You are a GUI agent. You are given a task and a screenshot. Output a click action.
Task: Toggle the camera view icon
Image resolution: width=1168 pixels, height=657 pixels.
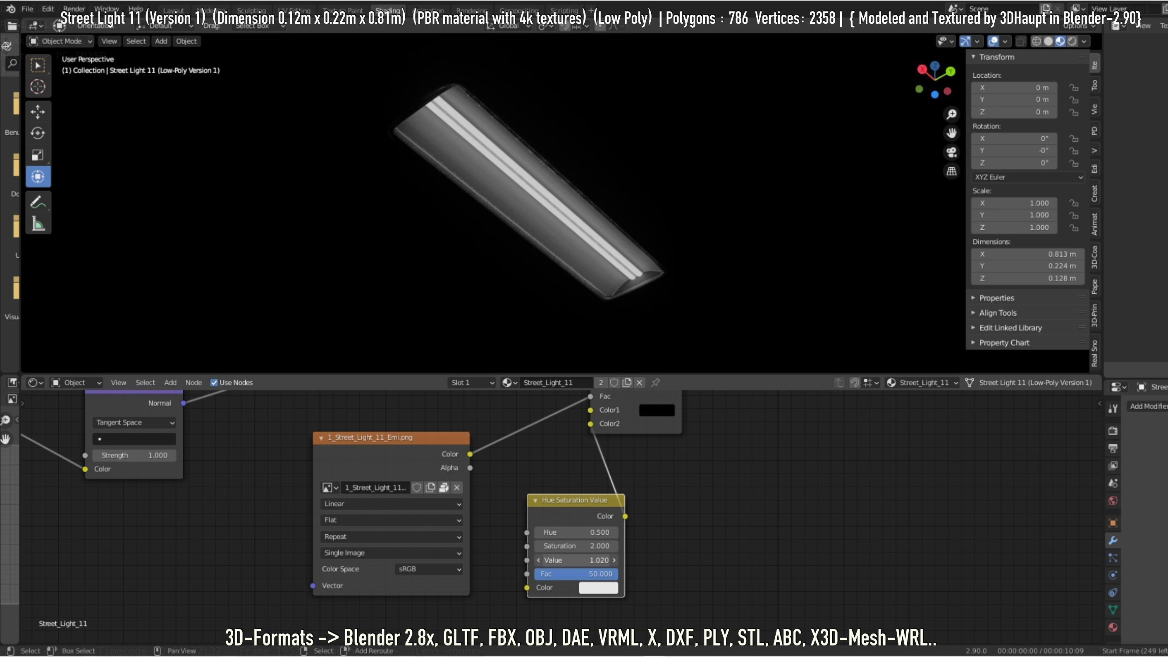951,152
